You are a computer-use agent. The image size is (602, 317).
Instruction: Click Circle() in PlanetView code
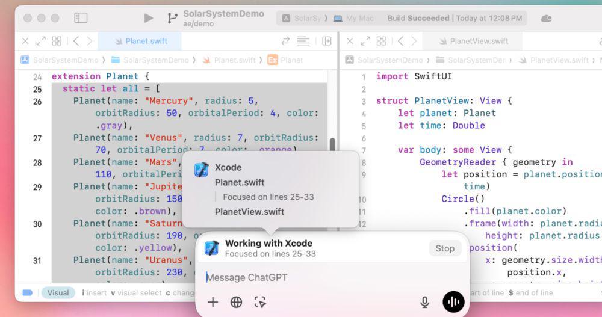tap(463, 199)
